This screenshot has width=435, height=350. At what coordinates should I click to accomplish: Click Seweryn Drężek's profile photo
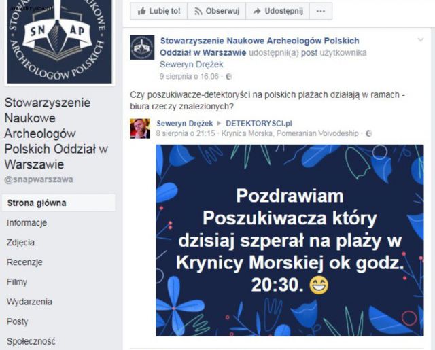pos(140,128)
